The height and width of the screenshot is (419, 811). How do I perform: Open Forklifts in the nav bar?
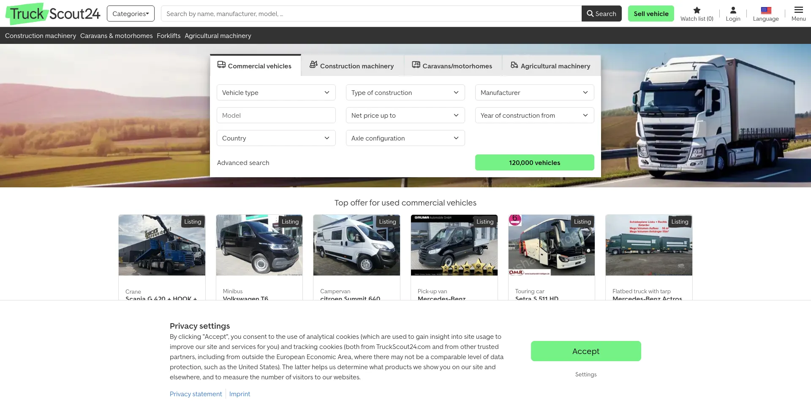(169, 36)
